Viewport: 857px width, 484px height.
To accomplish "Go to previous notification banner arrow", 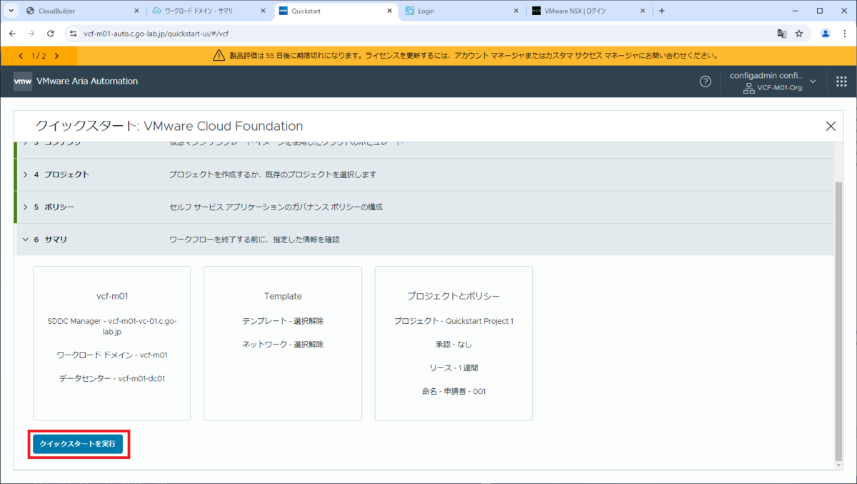I will (21, 56).
